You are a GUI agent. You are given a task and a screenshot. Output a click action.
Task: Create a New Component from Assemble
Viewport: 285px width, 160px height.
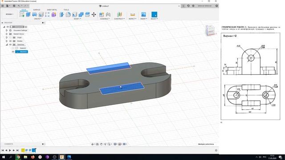[x=102, y=15]
